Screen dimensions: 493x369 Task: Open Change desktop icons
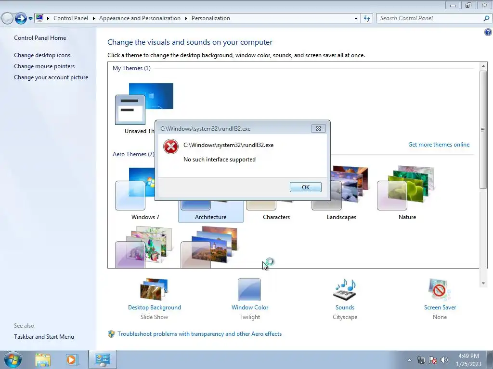coord(42,55)
